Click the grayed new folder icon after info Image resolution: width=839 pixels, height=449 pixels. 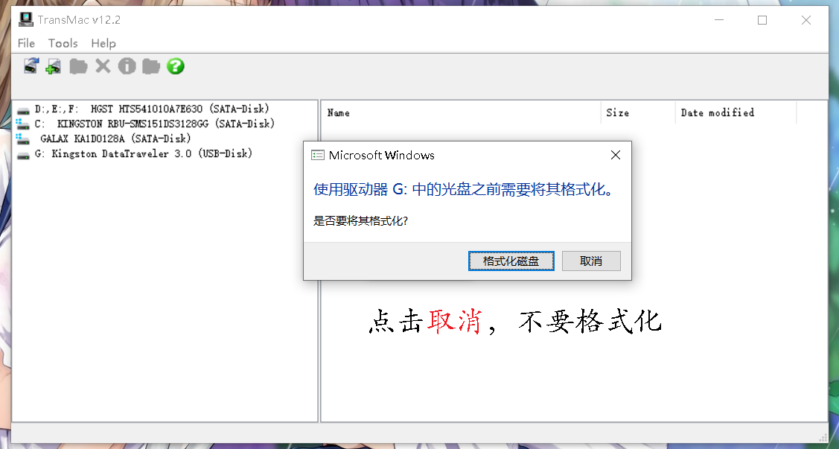pos(151,66)
